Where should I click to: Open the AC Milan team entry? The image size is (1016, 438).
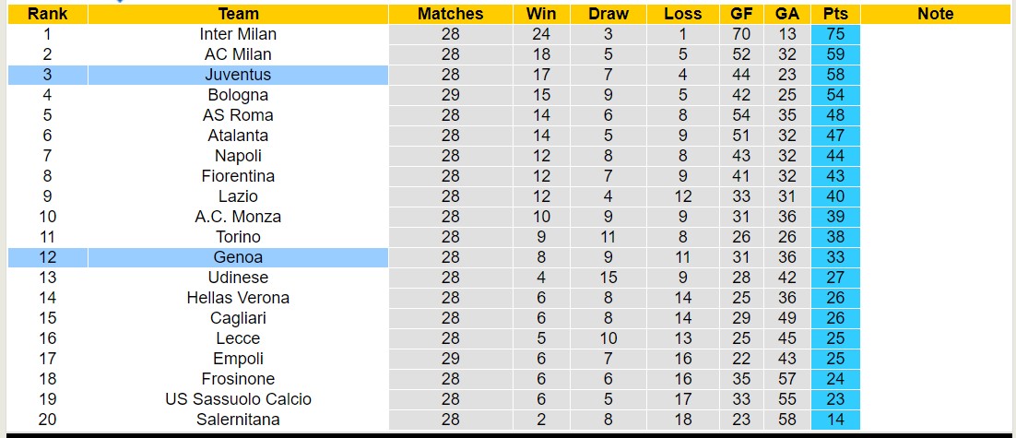pos(238,54)
